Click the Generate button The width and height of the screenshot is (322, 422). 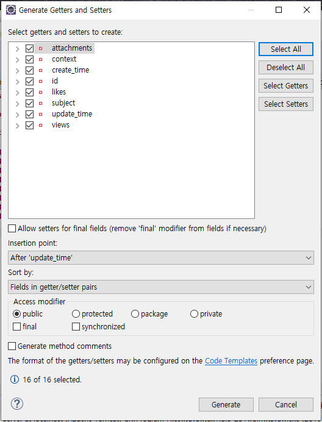click(x=226, y=404)
